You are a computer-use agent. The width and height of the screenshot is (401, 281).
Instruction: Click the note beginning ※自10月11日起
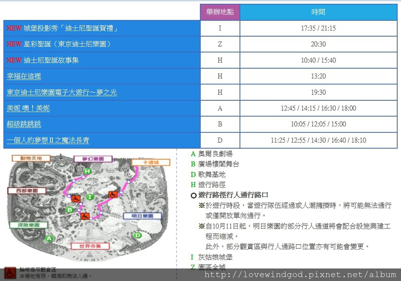pyautogui.click(x=295, y=231)
